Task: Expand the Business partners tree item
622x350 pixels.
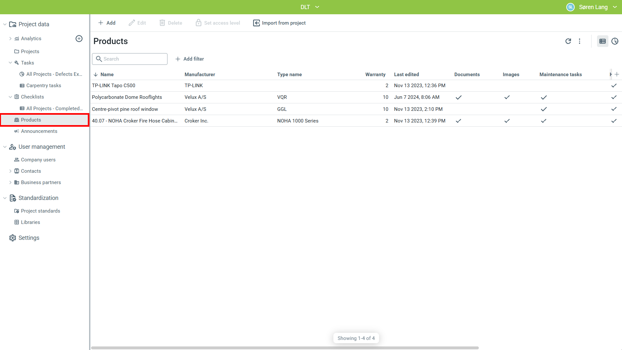Action: pyautogui.click(x=10, y=182)
